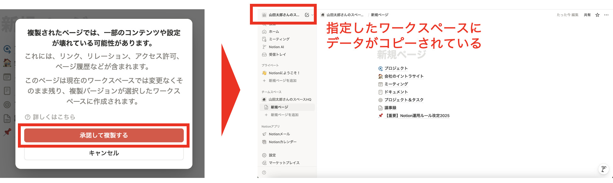This screenshot has width=613, height=183.
Task: Open 設定 from the sidebar
Action: tap(287, 155)
